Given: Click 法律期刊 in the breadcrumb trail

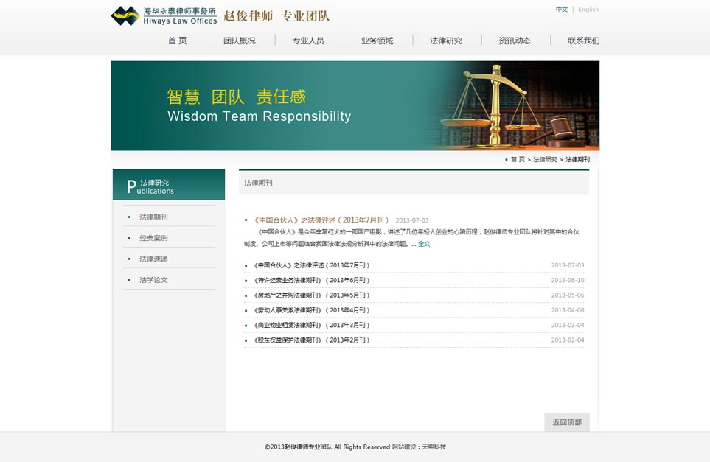Looking at the screenshot, I should click(x=577, y=159).
